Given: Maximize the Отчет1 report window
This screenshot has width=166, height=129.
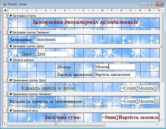Looking at the screenshot, I should [151, 4].
